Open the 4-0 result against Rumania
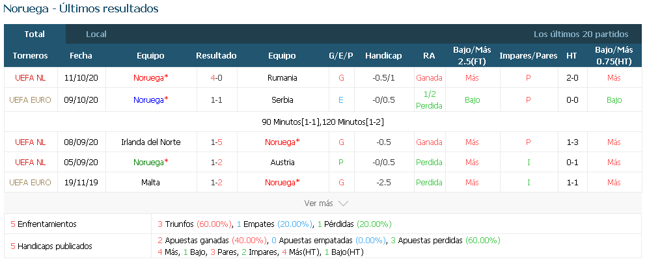Screen dimensions: 647x264 (216, 78)
